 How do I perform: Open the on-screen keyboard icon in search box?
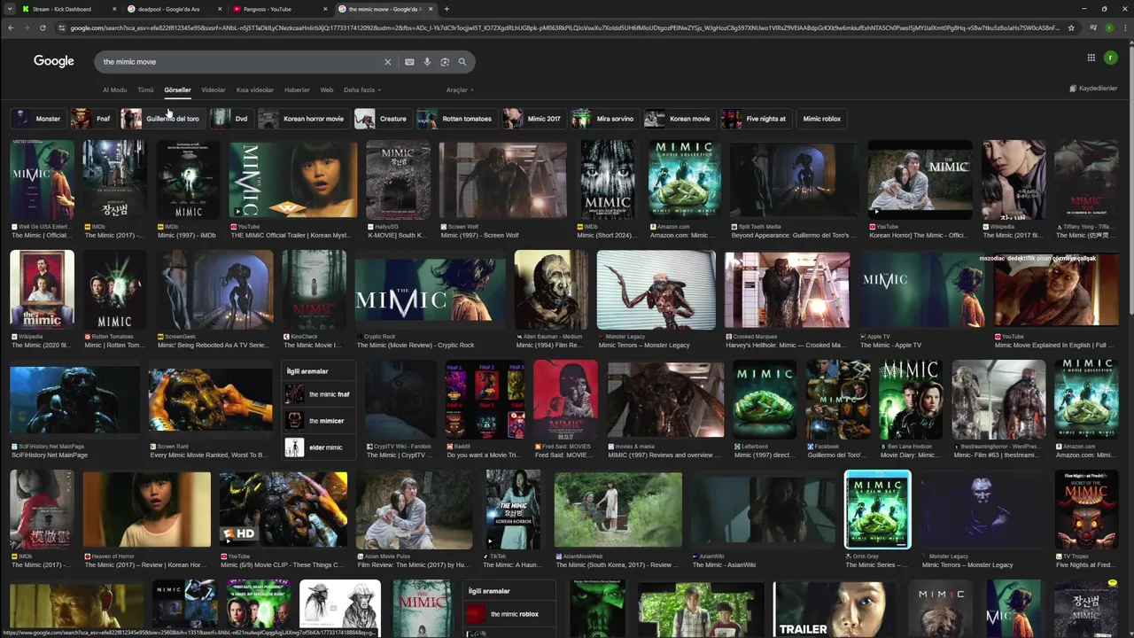409,62
